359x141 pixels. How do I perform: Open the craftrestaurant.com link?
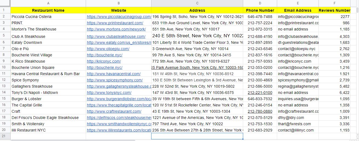pyautogui.click(x=114, y=111)
